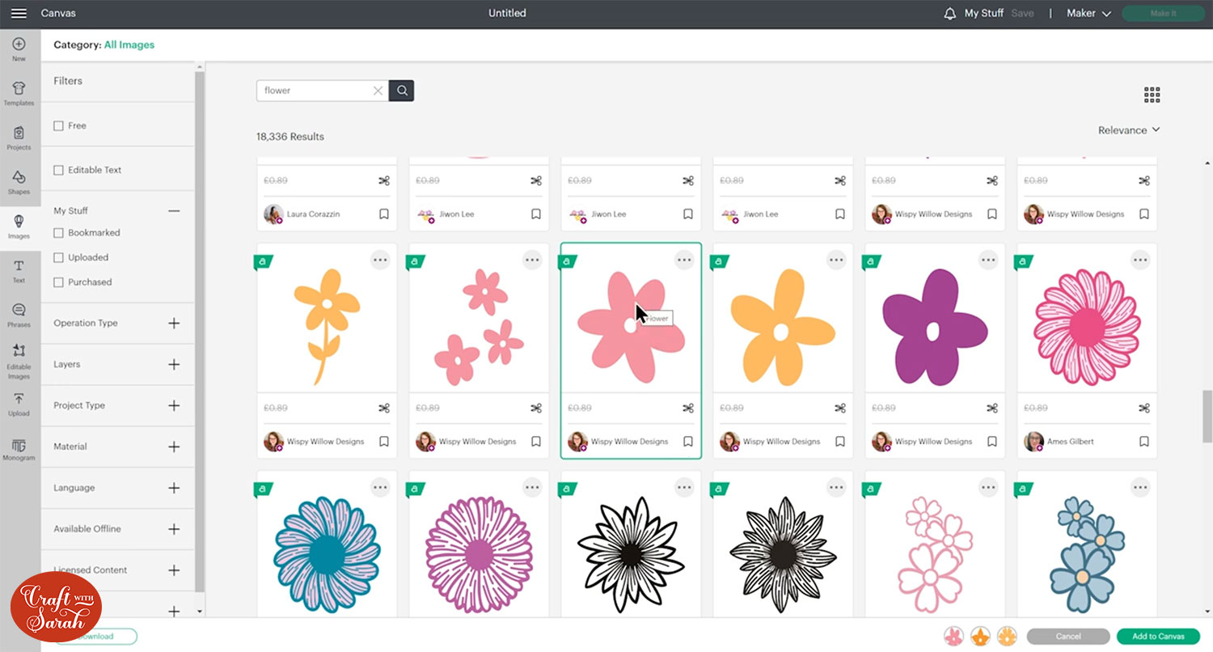Expand the Available Offline filter
The width and height of the screenshot is (1213, 652).
(173, 529)
